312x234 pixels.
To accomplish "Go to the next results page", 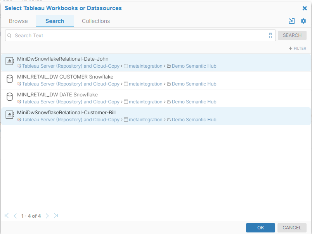I will [x=47, y=216].
